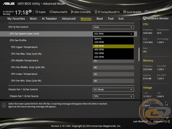Open the Advanced tab
172x129 pixels.
click(x=69, y=19)
